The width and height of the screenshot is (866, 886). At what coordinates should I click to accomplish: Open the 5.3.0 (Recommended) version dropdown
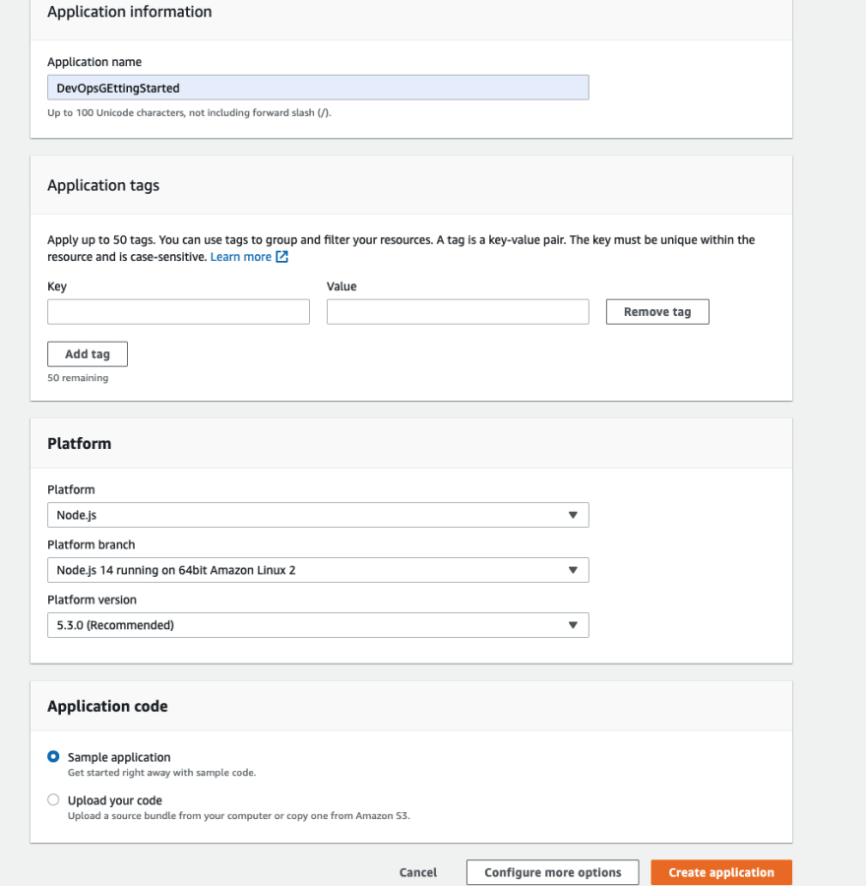pyautogui.click(x=318, y=625)
